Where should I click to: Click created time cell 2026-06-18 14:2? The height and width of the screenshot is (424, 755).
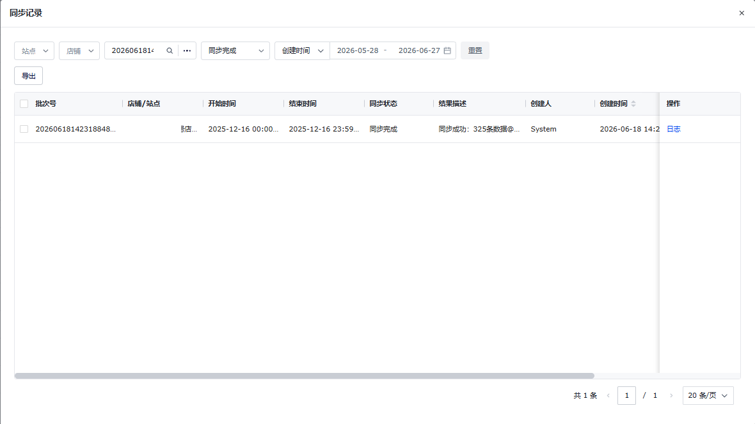[x=630, y=130]
